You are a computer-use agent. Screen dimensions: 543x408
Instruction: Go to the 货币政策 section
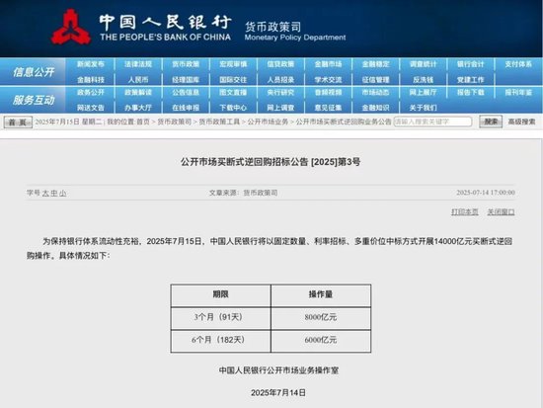tap(186, 64)
